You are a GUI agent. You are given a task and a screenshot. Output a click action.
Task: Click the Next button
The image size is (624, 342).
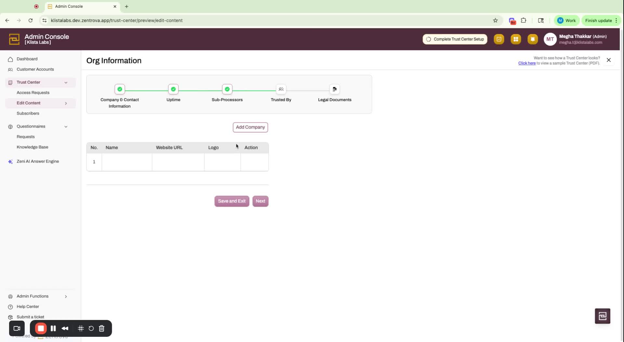click(260, 201)
